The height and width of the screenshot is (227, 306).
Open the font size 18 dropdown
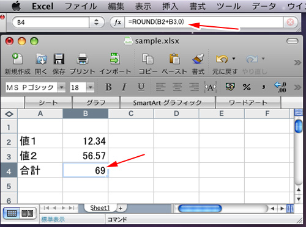point(90,87)
